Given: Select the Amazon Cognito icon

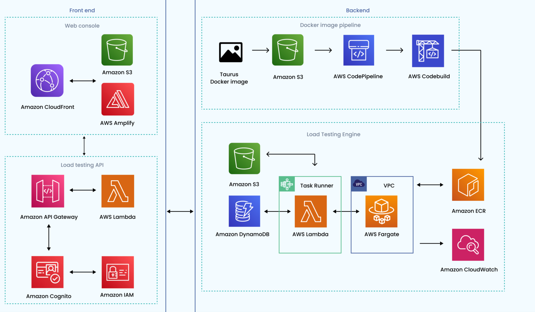Looking at the screenshot, I should pyautogui.click(x=47, y=272).
